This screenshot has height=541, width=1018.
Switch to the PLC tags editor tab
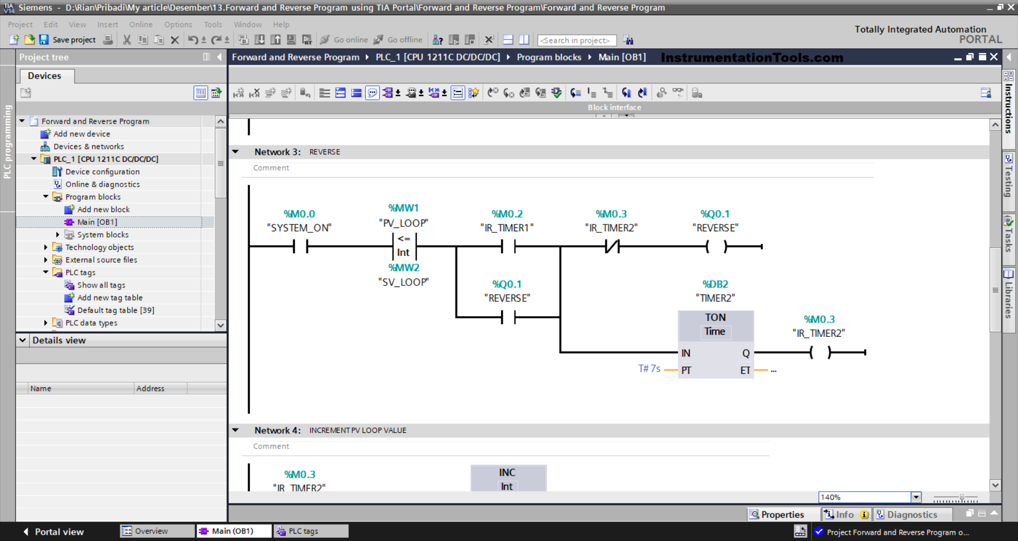pyautogui.click(x=311, y=531)
